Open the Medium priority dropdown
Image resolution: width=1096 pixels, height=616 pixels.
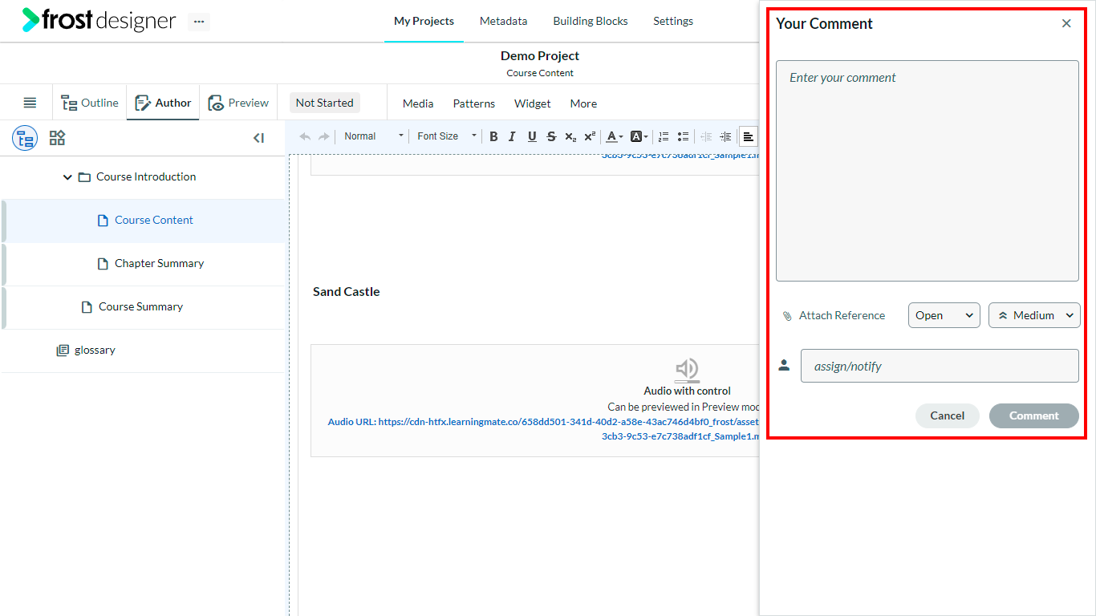point(1034,315)
